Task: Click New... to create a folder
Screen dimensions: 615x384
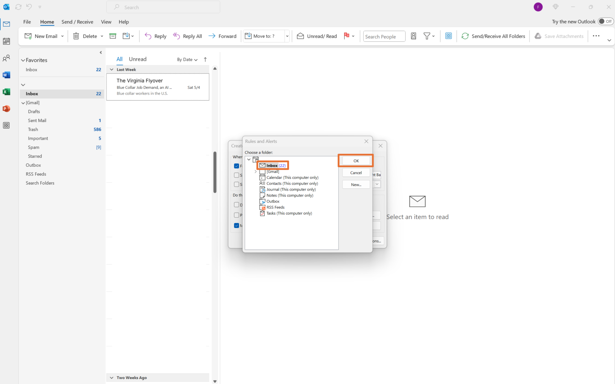Action: [x=356, y=185]
